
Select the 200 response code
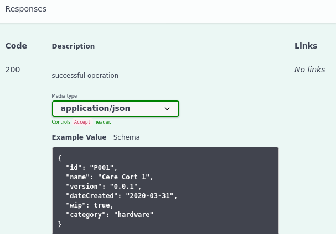click(x=13, y=70)
